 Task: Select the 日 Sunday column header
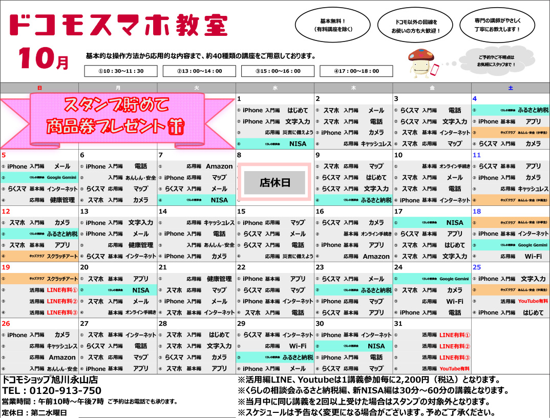[39, 88]
